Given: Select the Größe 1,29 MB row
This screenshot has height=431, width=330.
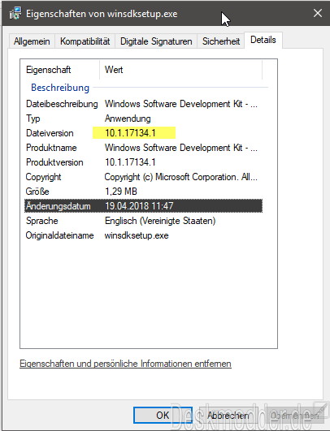Looking at the screenshot, I should coord(143,192).
